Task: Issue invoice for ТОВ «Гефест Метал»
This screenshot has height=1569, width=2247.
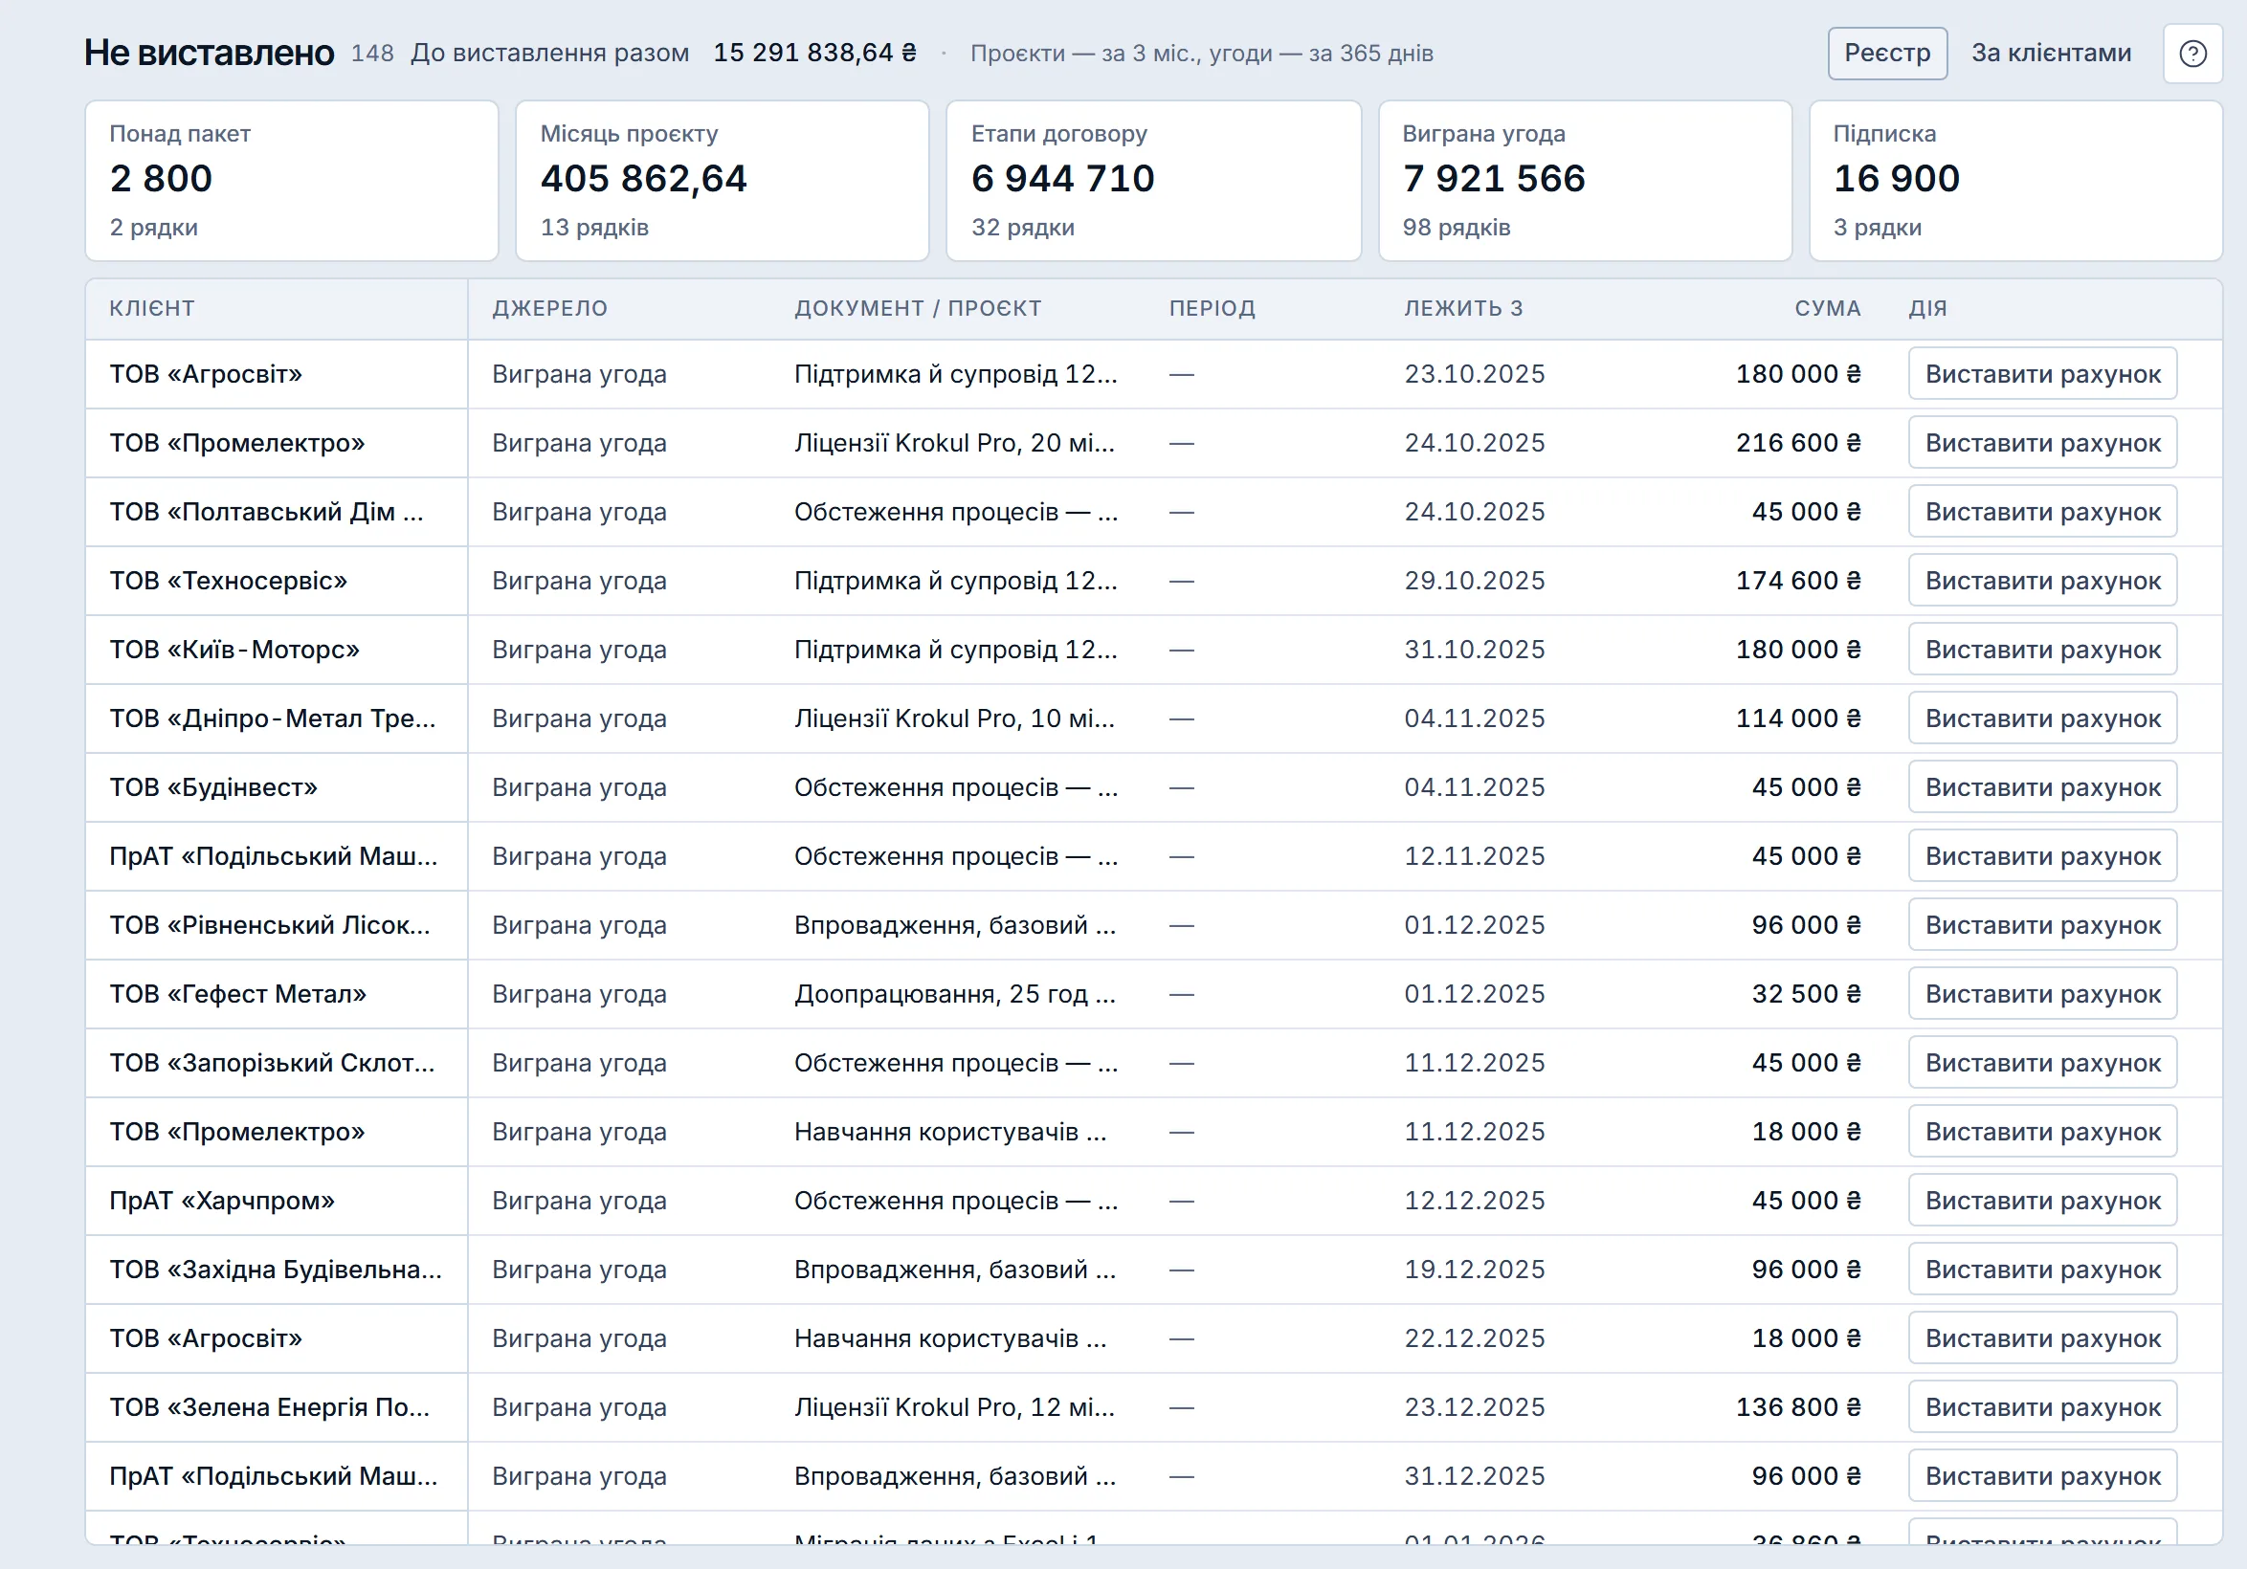Action: tap(2042, 994)
